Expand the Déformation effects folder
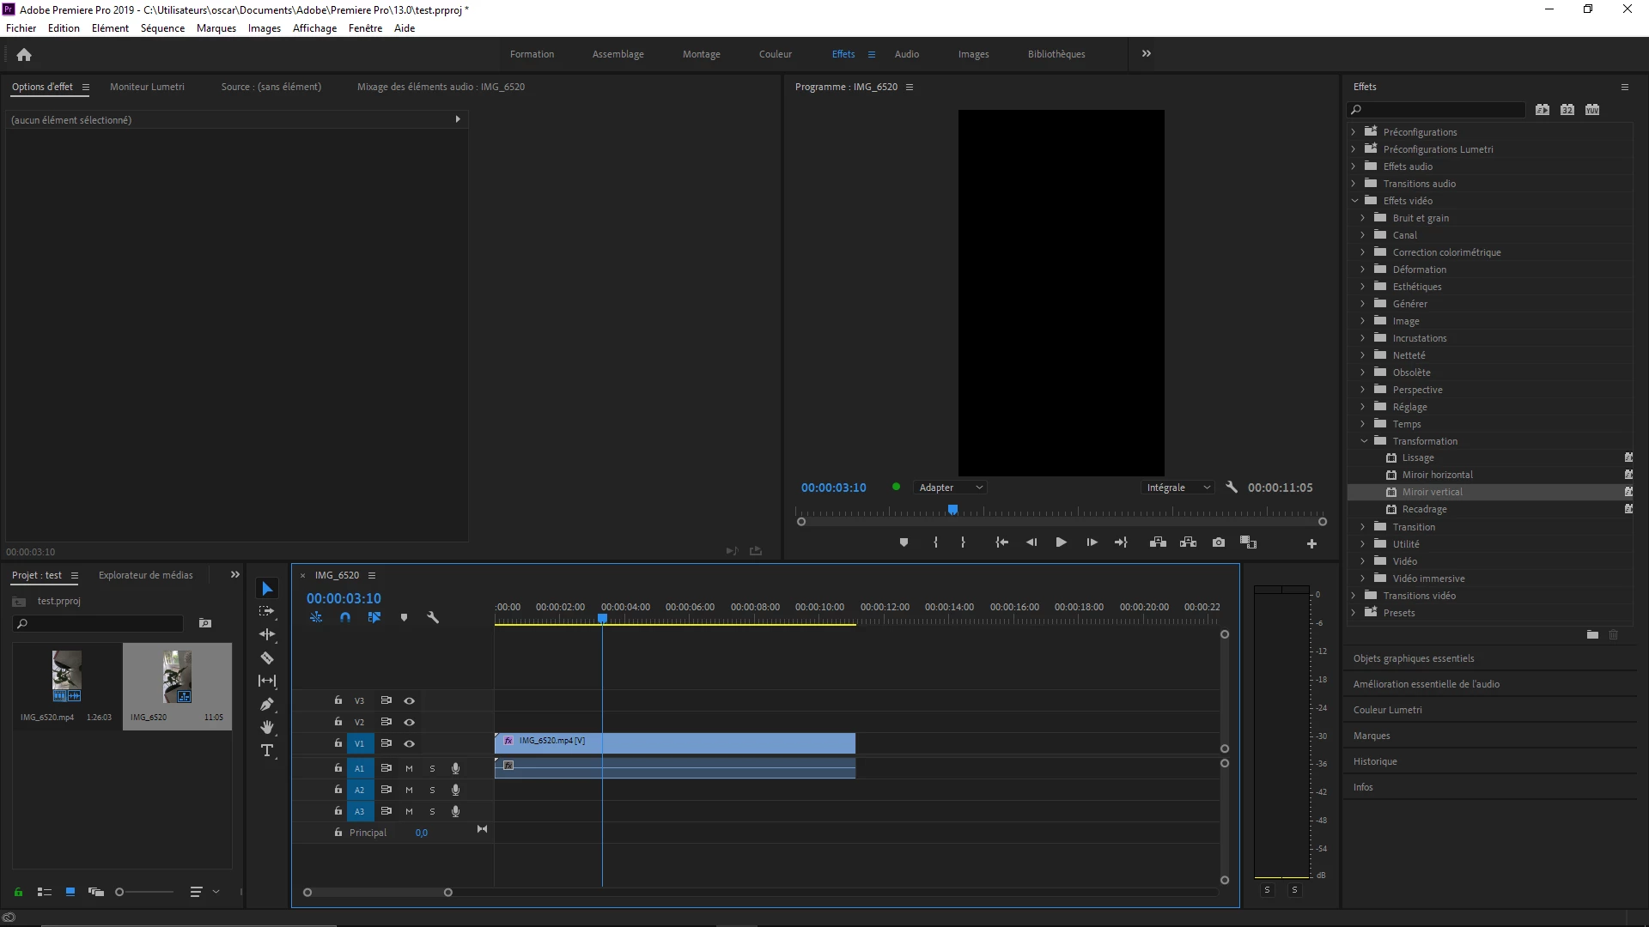 coord(1363,270)
